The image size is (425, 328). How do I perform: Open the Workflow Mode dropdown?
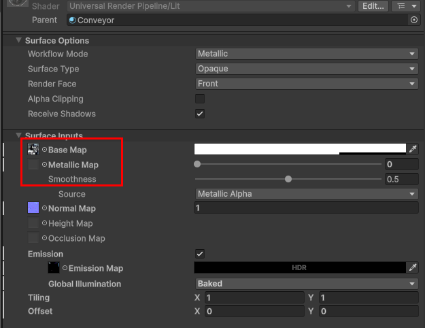pyautogui.click(x=307, y=54)
